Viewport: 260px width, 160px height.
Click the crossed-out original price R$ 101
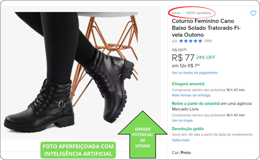point(179,50)
